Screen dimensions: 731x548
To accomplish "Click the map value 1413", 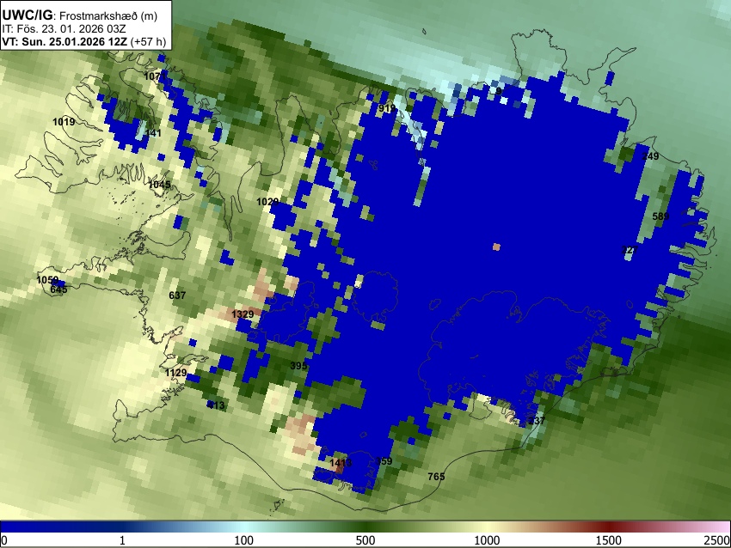I will pos(341,463).
